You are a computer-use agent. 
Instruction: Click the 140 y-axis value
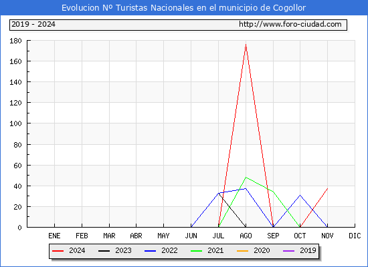15,82
